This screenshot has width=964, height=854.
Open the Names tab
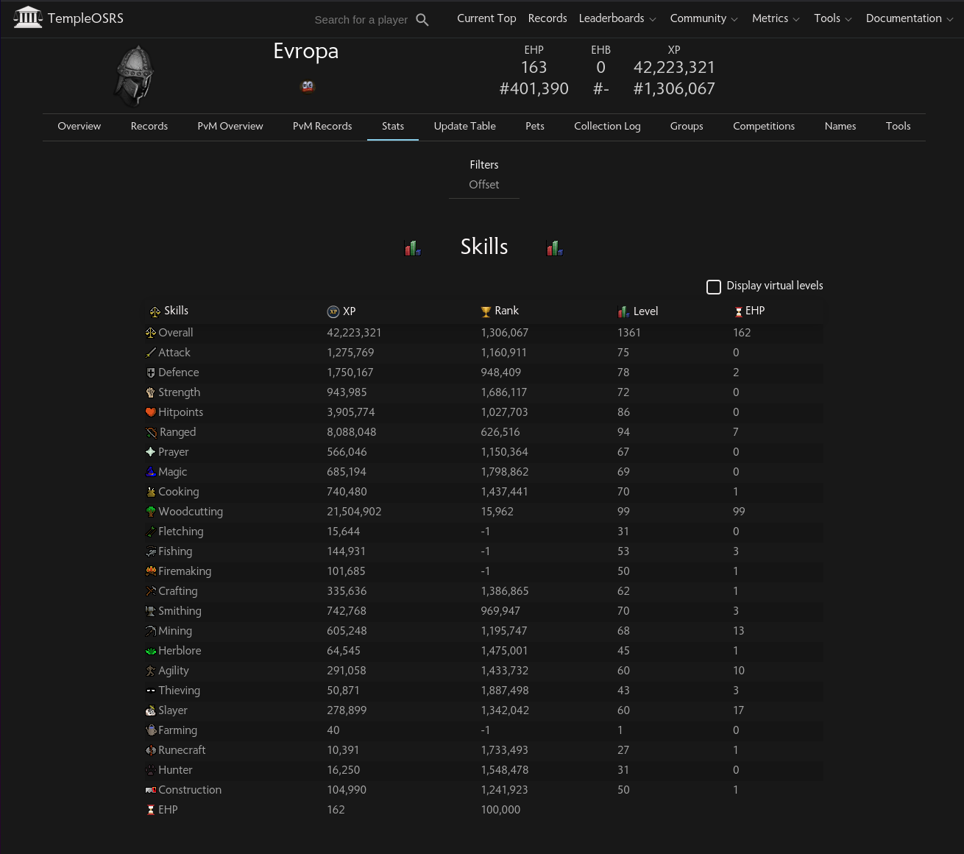coord(840,126)
